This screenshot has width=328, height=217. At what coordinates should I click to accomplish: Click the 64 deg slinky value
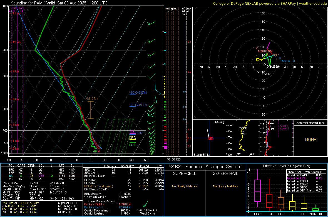click(220, 122)
